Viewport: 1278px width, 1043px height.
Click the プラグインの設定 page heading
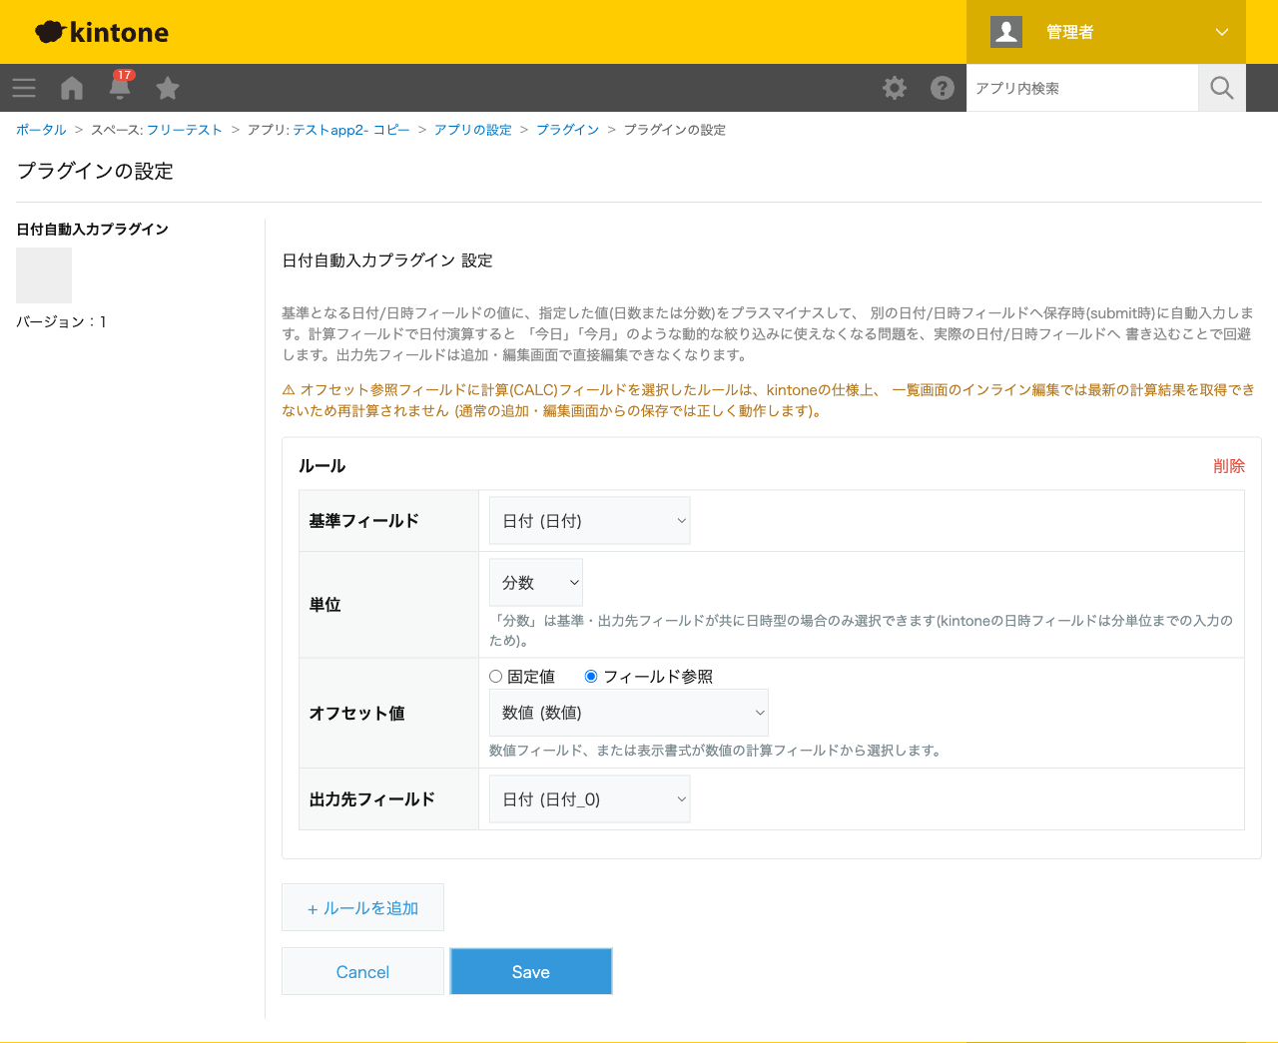pyautogui.click(x=95, y=171)
